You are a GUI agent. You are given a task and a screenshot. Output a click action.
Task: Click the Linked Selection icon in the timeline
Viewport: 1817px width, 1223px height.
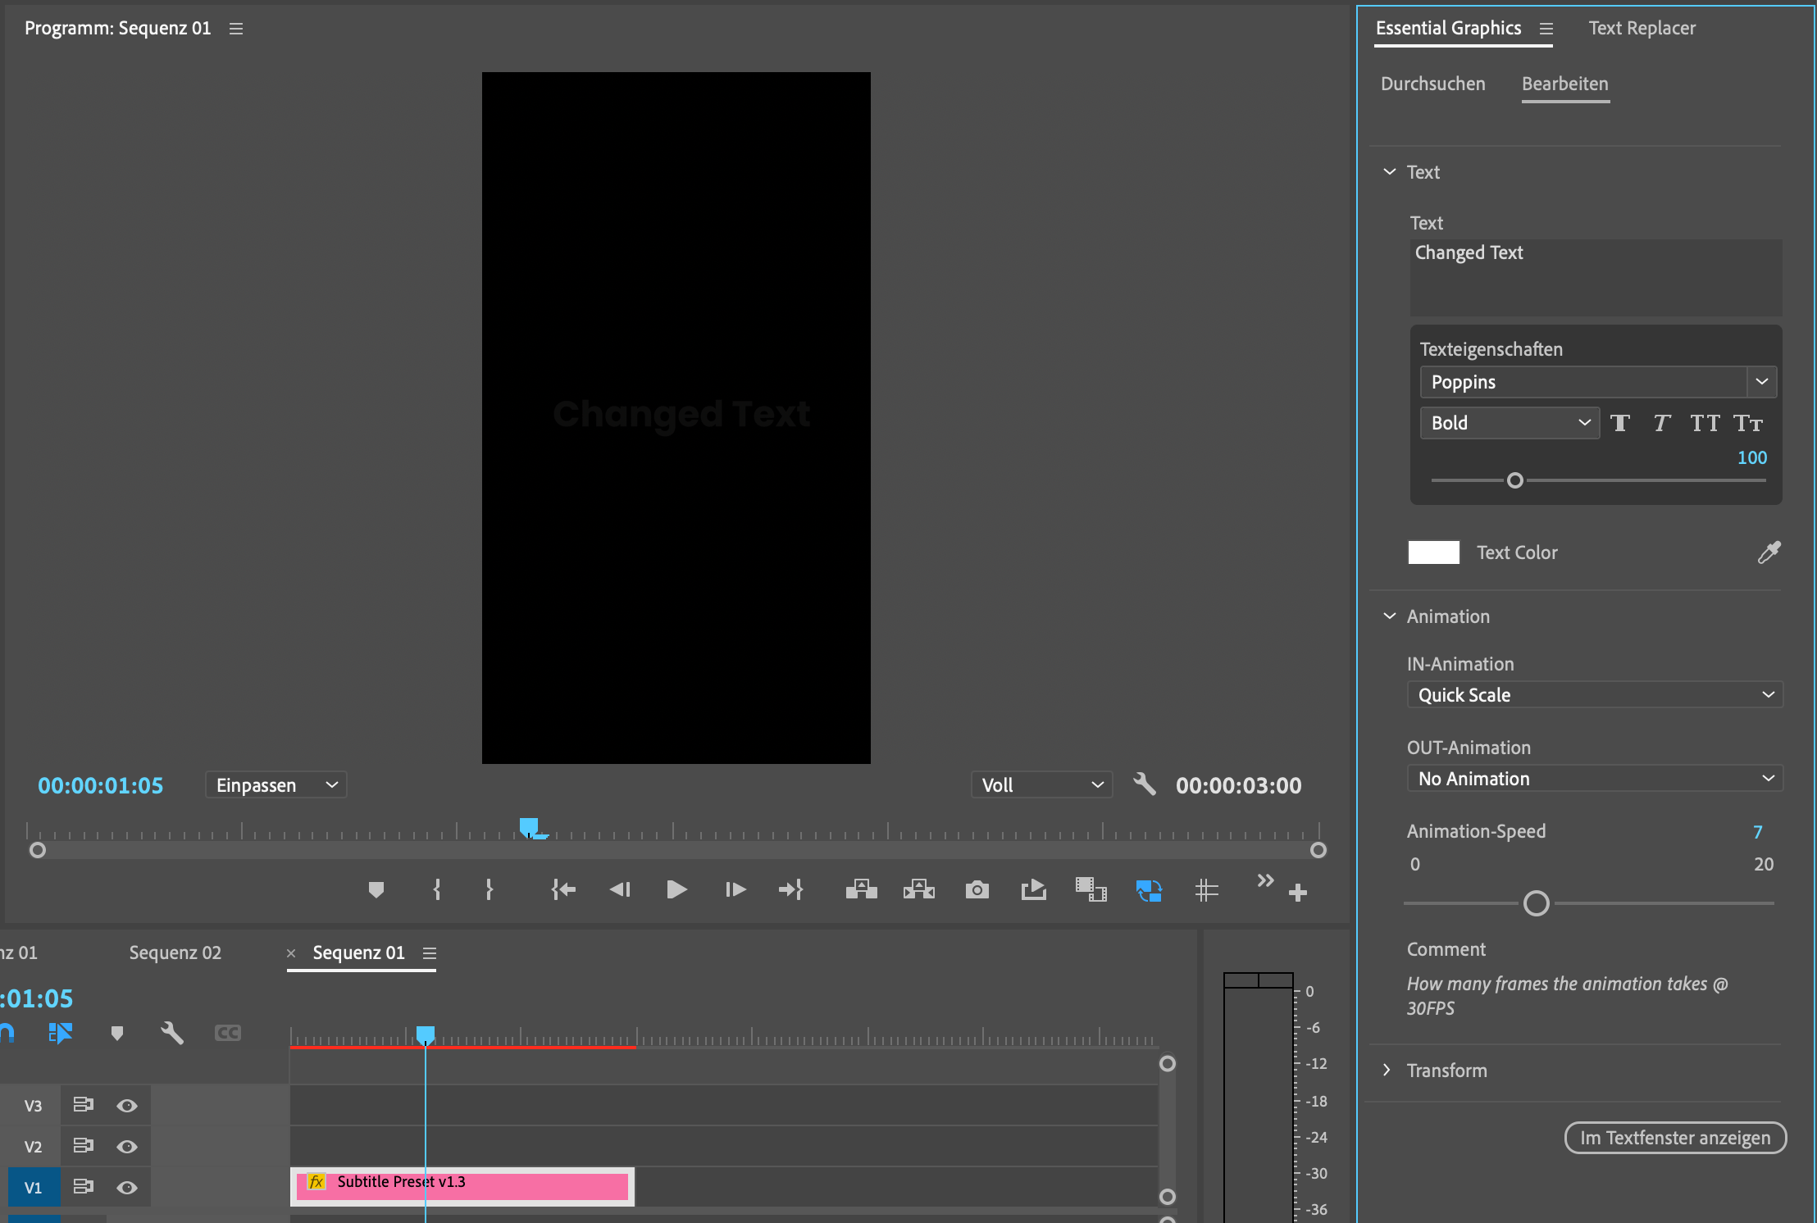pyautogui.click(x=61, y=1033)
